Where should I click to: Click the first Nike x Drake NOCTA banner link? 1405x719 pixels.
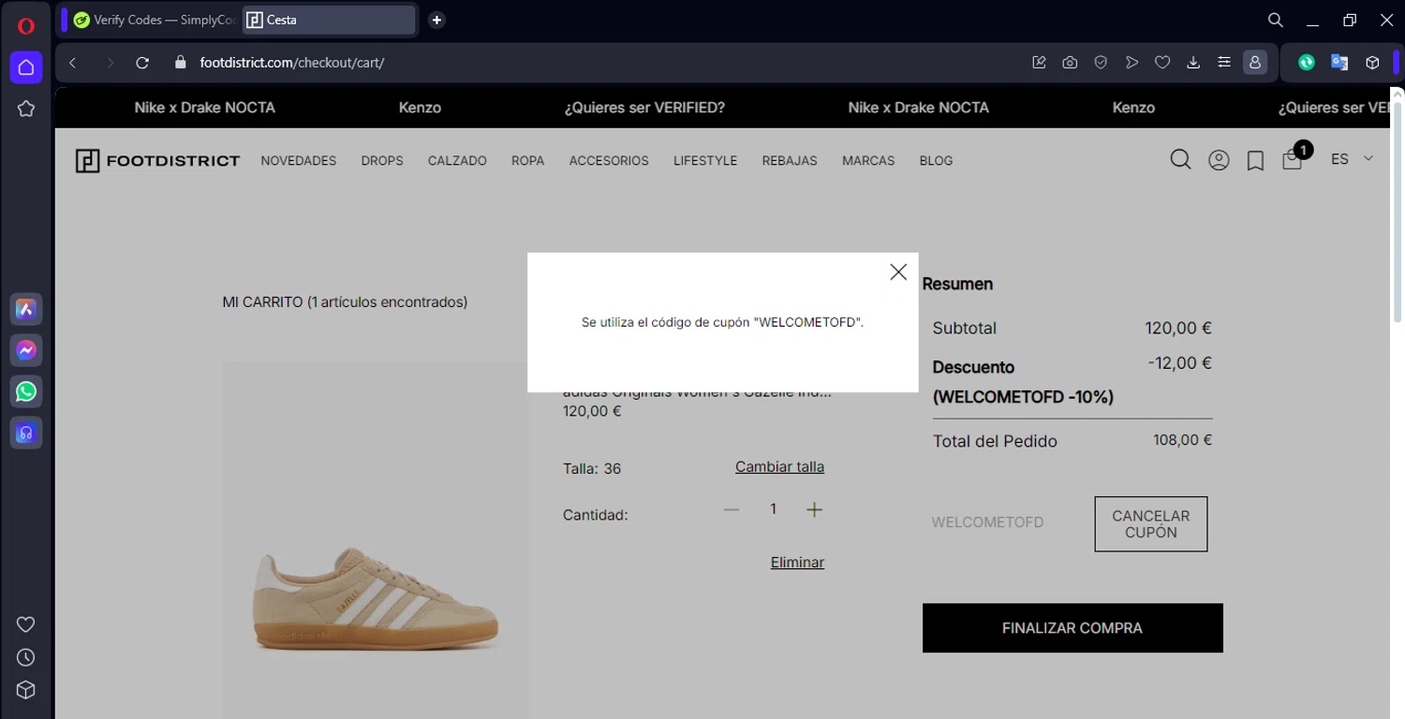click(204, 108)
